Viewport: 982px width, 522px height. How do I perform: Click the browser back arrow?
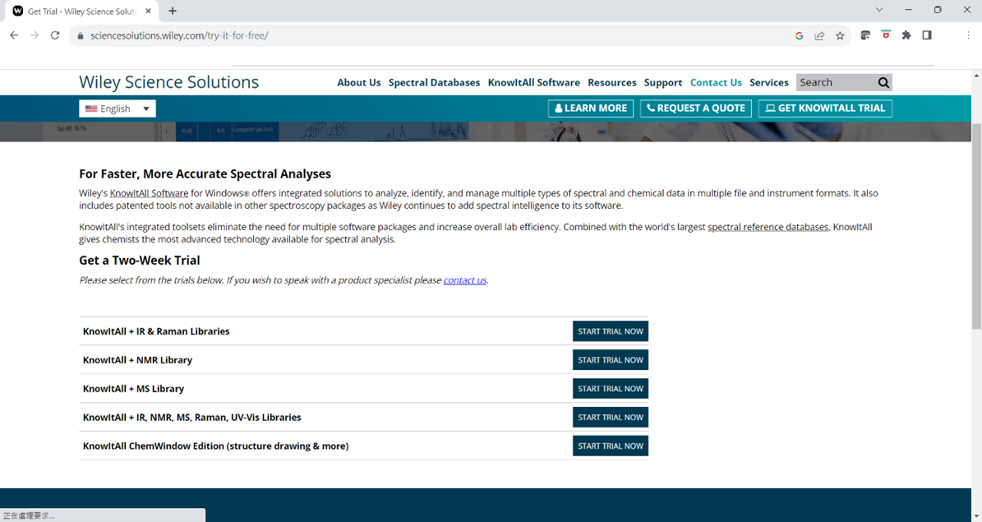click(14, 35)
